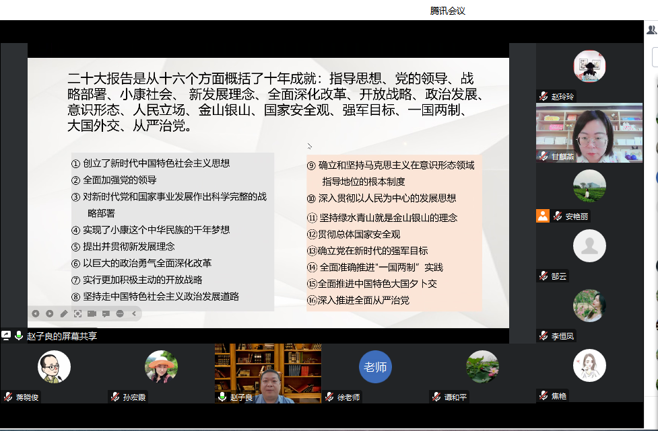The height and width of the screenshot is (431, 658).
Task: Click the muted mic icon next to 赵玲玲
Action: pos(543,96)
